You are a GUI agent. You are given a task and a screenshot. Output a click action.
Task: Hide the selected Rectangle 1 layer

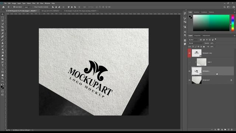(x=190, y=71)
